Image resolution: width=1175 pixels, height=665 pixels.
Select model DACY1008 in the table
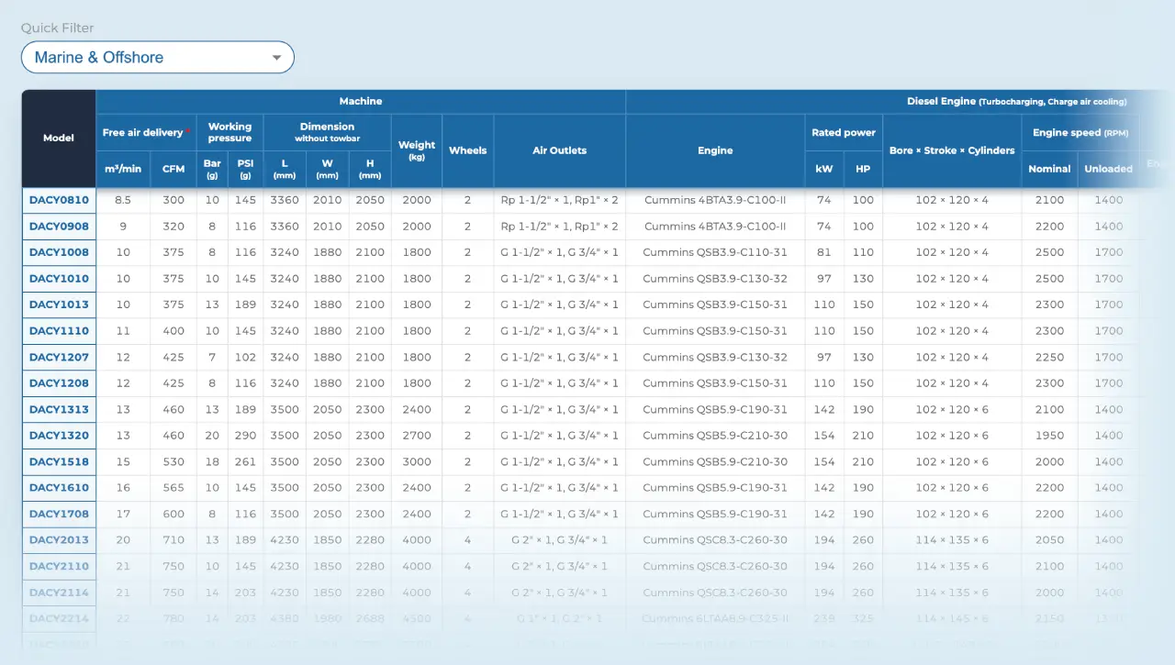[x=59, y=252]
